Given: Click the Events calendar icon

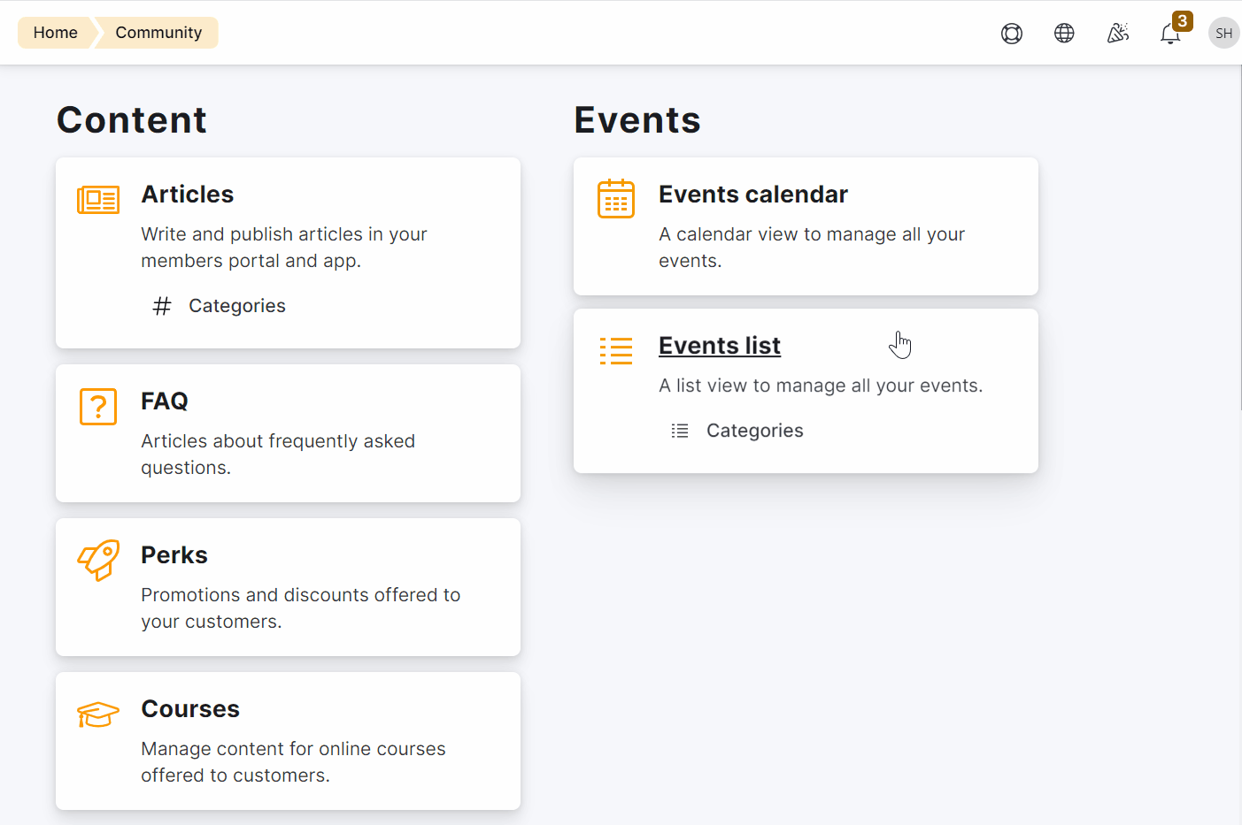Looking at the screenshot, I should (616, 199).
